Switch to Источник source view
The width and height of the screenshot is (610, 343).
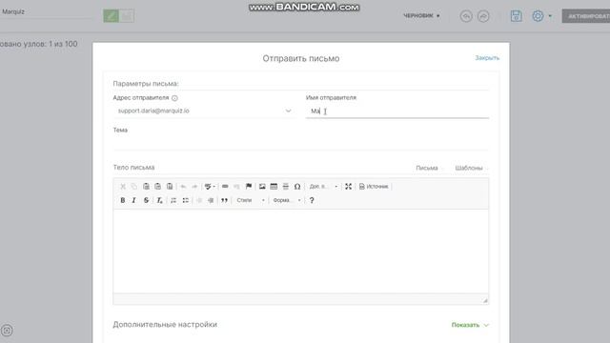click(x=374, y=187)
